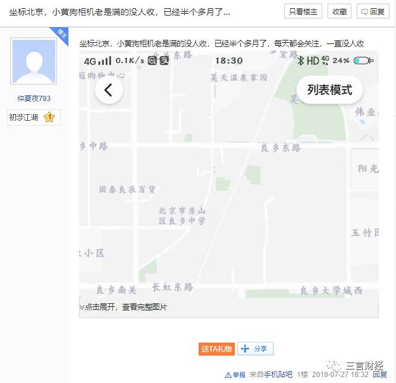Click the back arrow on the map
The image size is (396, 383).
pyautogui.click(x=109, y=90)
